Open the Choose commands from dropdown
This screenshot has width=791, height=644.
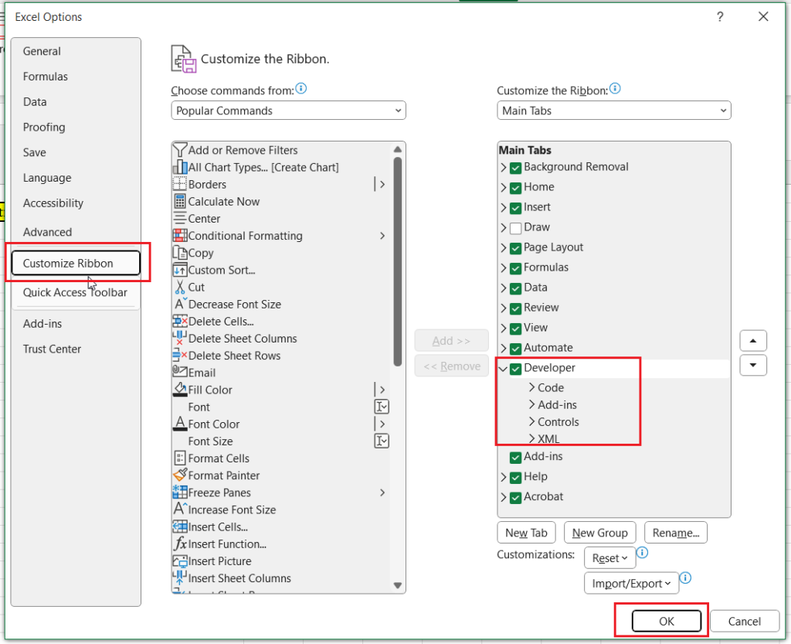coord(288,111)
